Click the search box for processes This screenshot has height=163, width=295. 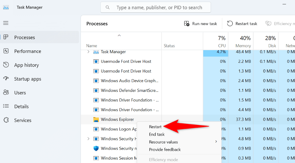pyautogui.click(x=156, y=7)
